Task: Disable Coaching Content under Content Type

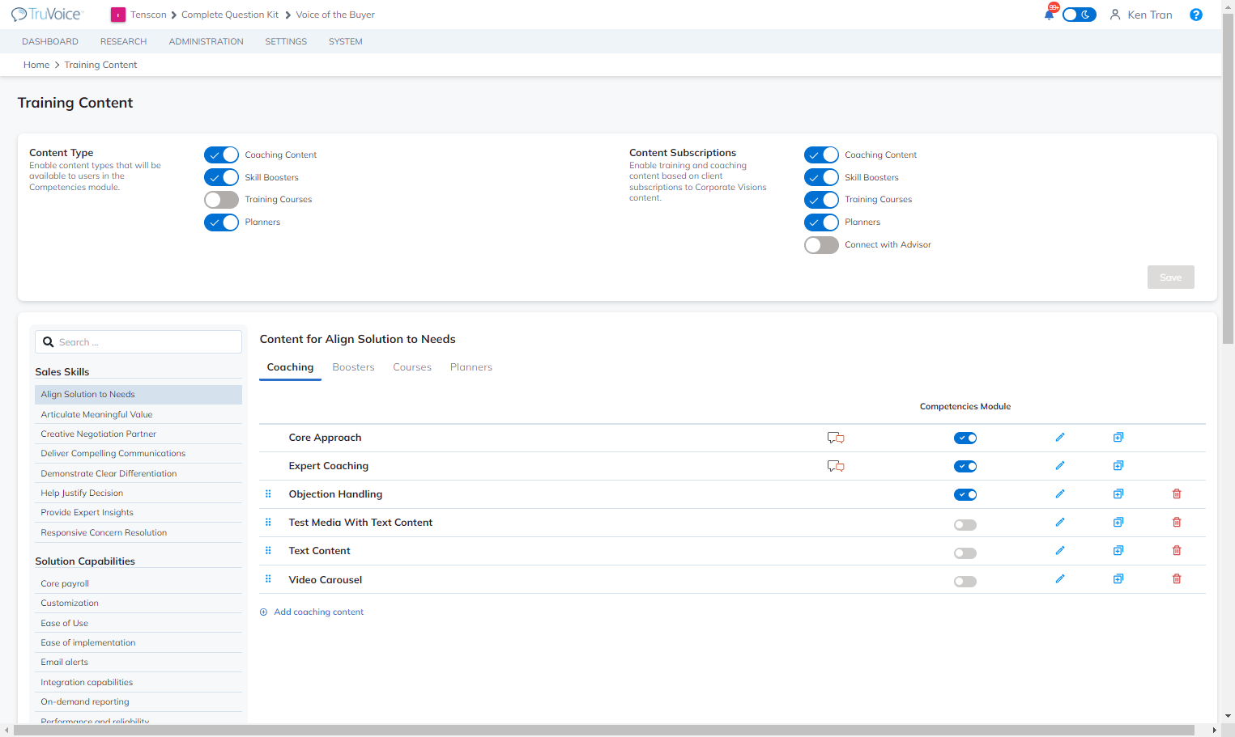Action: click(x=221, y=155)
